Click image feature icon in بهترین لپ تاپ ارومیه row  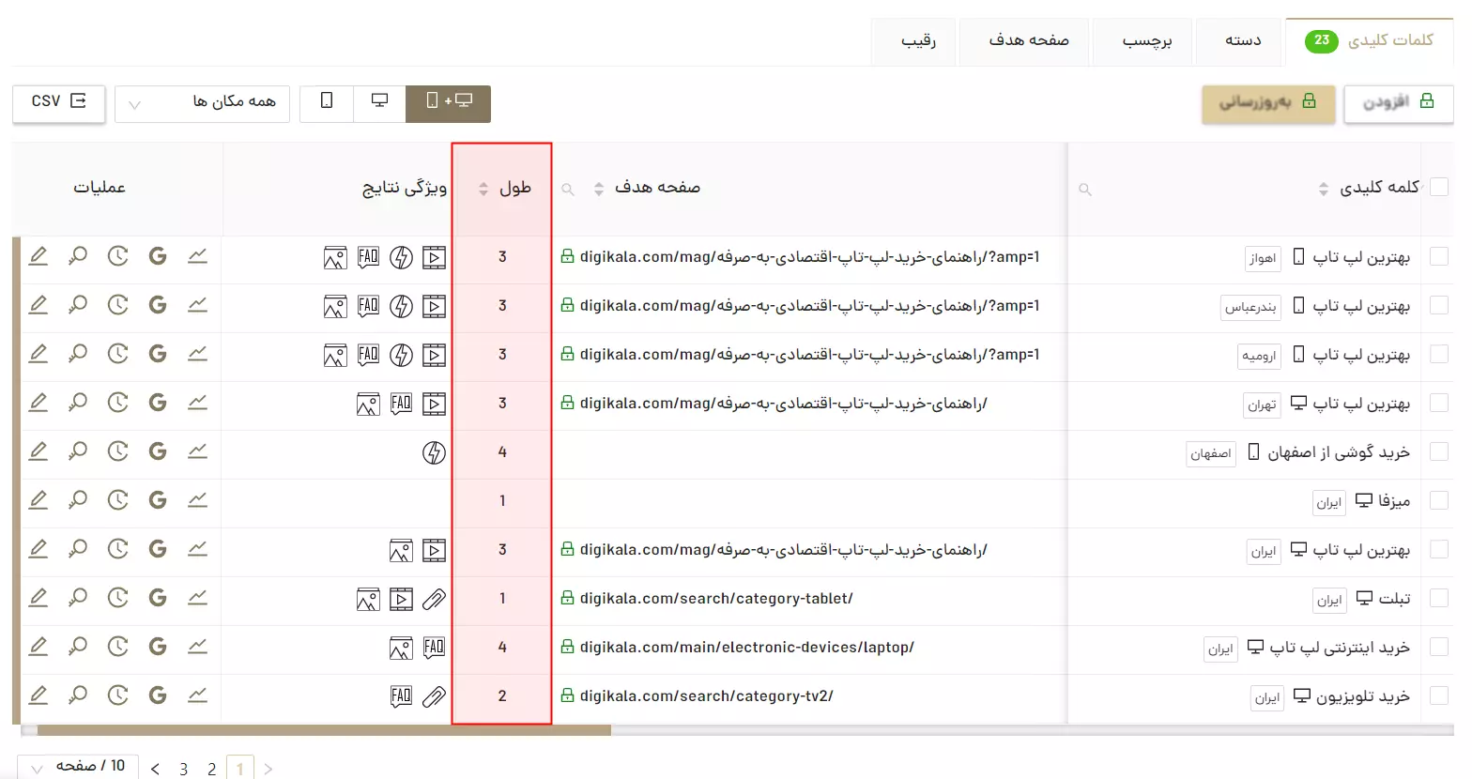tap(335, 355)
